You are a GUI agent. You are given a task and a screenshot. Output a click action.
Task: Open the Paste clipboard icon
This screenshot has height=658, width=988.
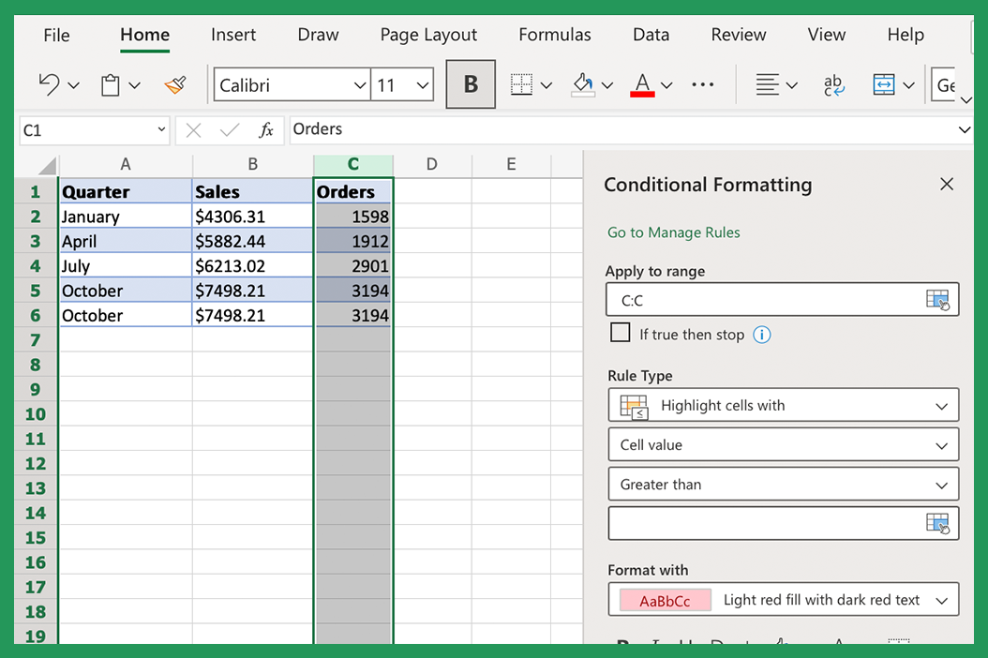click(112, 84)
